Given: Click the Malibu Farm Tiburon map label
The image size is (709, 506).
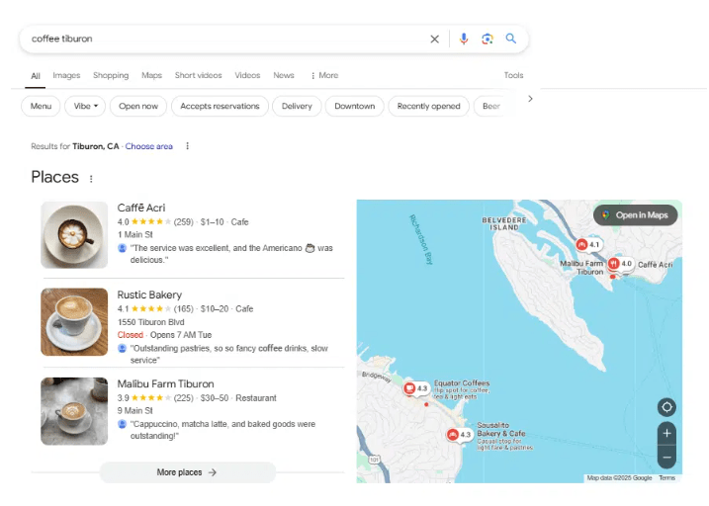Looking at the screenshot, I should [582, 268].
